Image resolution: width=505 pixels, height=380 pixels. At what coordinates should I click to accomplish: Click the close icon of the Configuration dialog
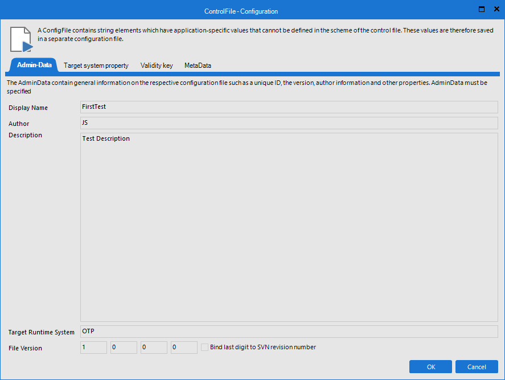tap(496, 9)
